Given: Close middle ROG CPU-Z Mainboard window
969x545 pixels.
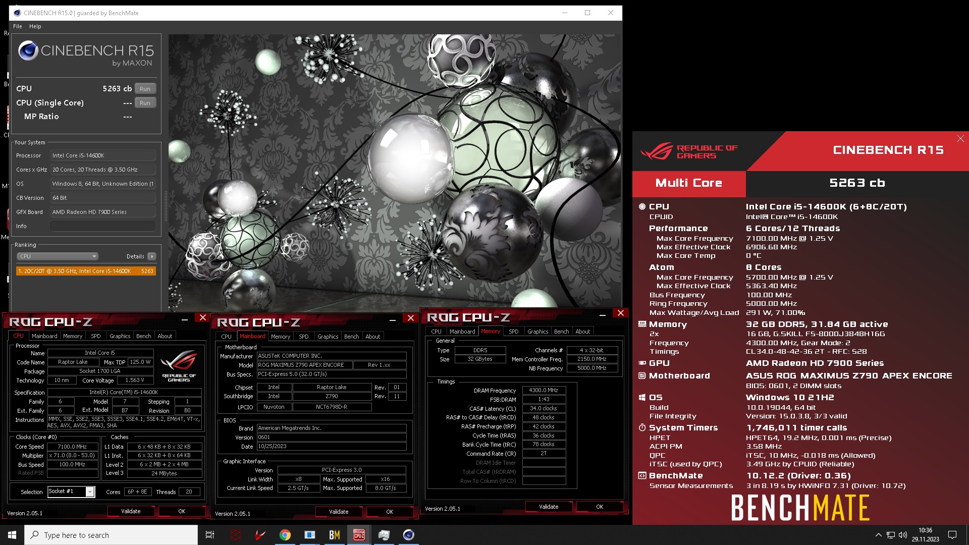Looking at the screenshot, I should tap(411, 318).
